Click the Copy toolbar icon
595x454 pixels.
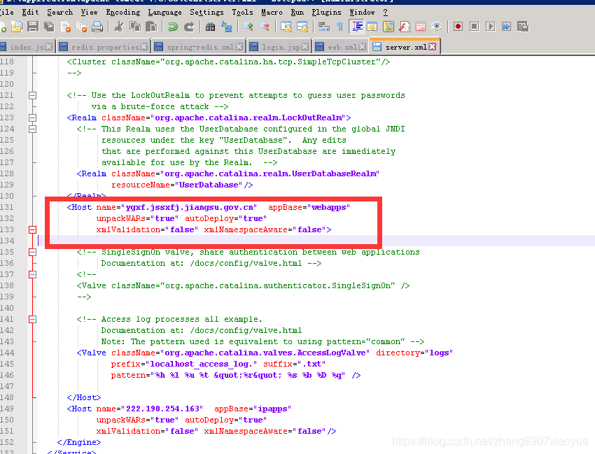click(x=135, y=27)
